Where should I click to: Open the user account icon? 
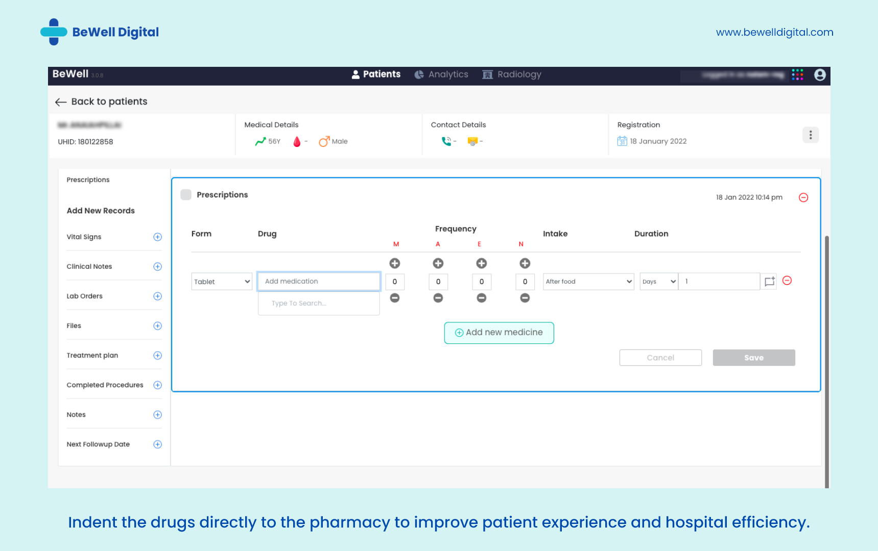pyautogui.click(x=819, y=74)
